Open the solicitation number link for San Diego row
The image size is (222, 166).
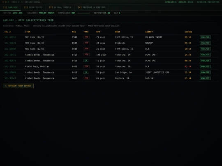tap(10, 73)
